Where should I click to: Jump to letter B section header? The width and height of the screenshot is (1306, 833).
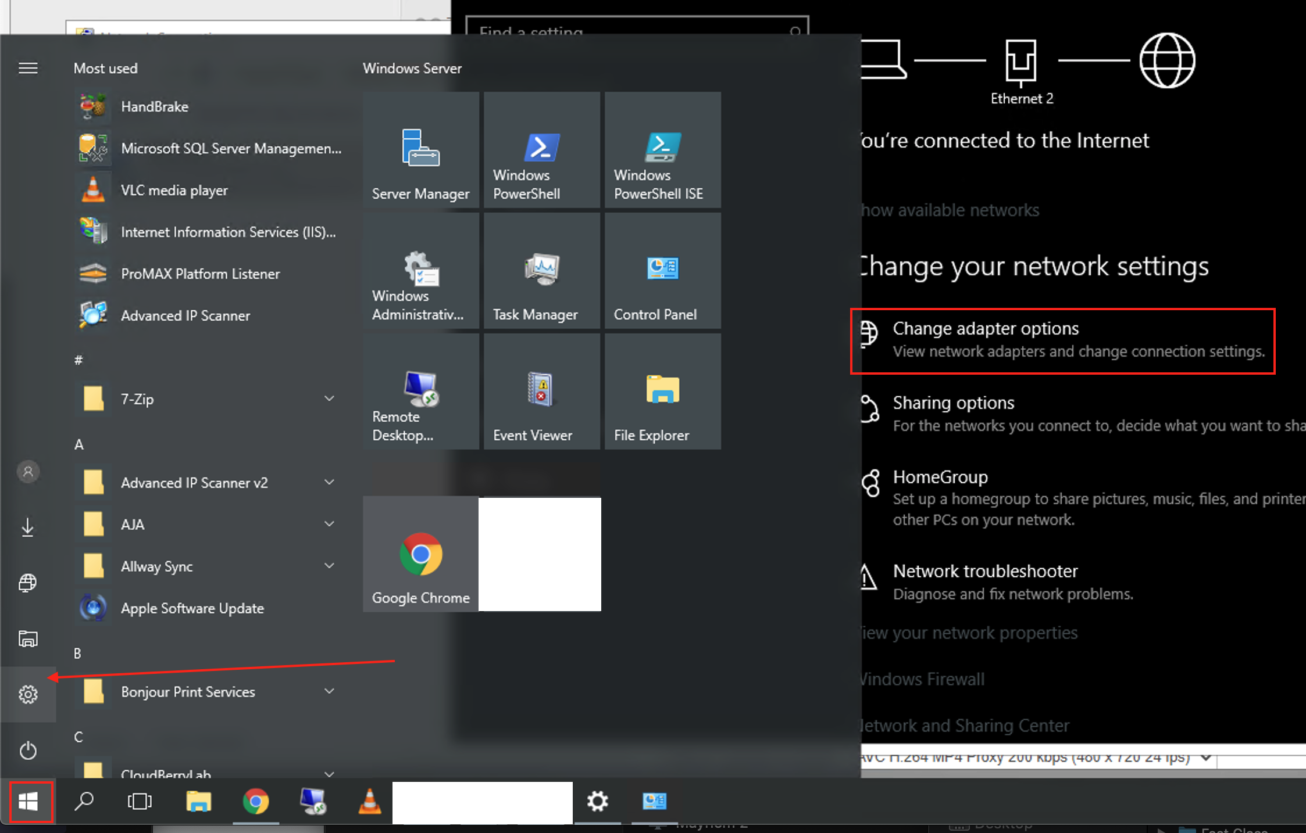click(x=78, y=654)
